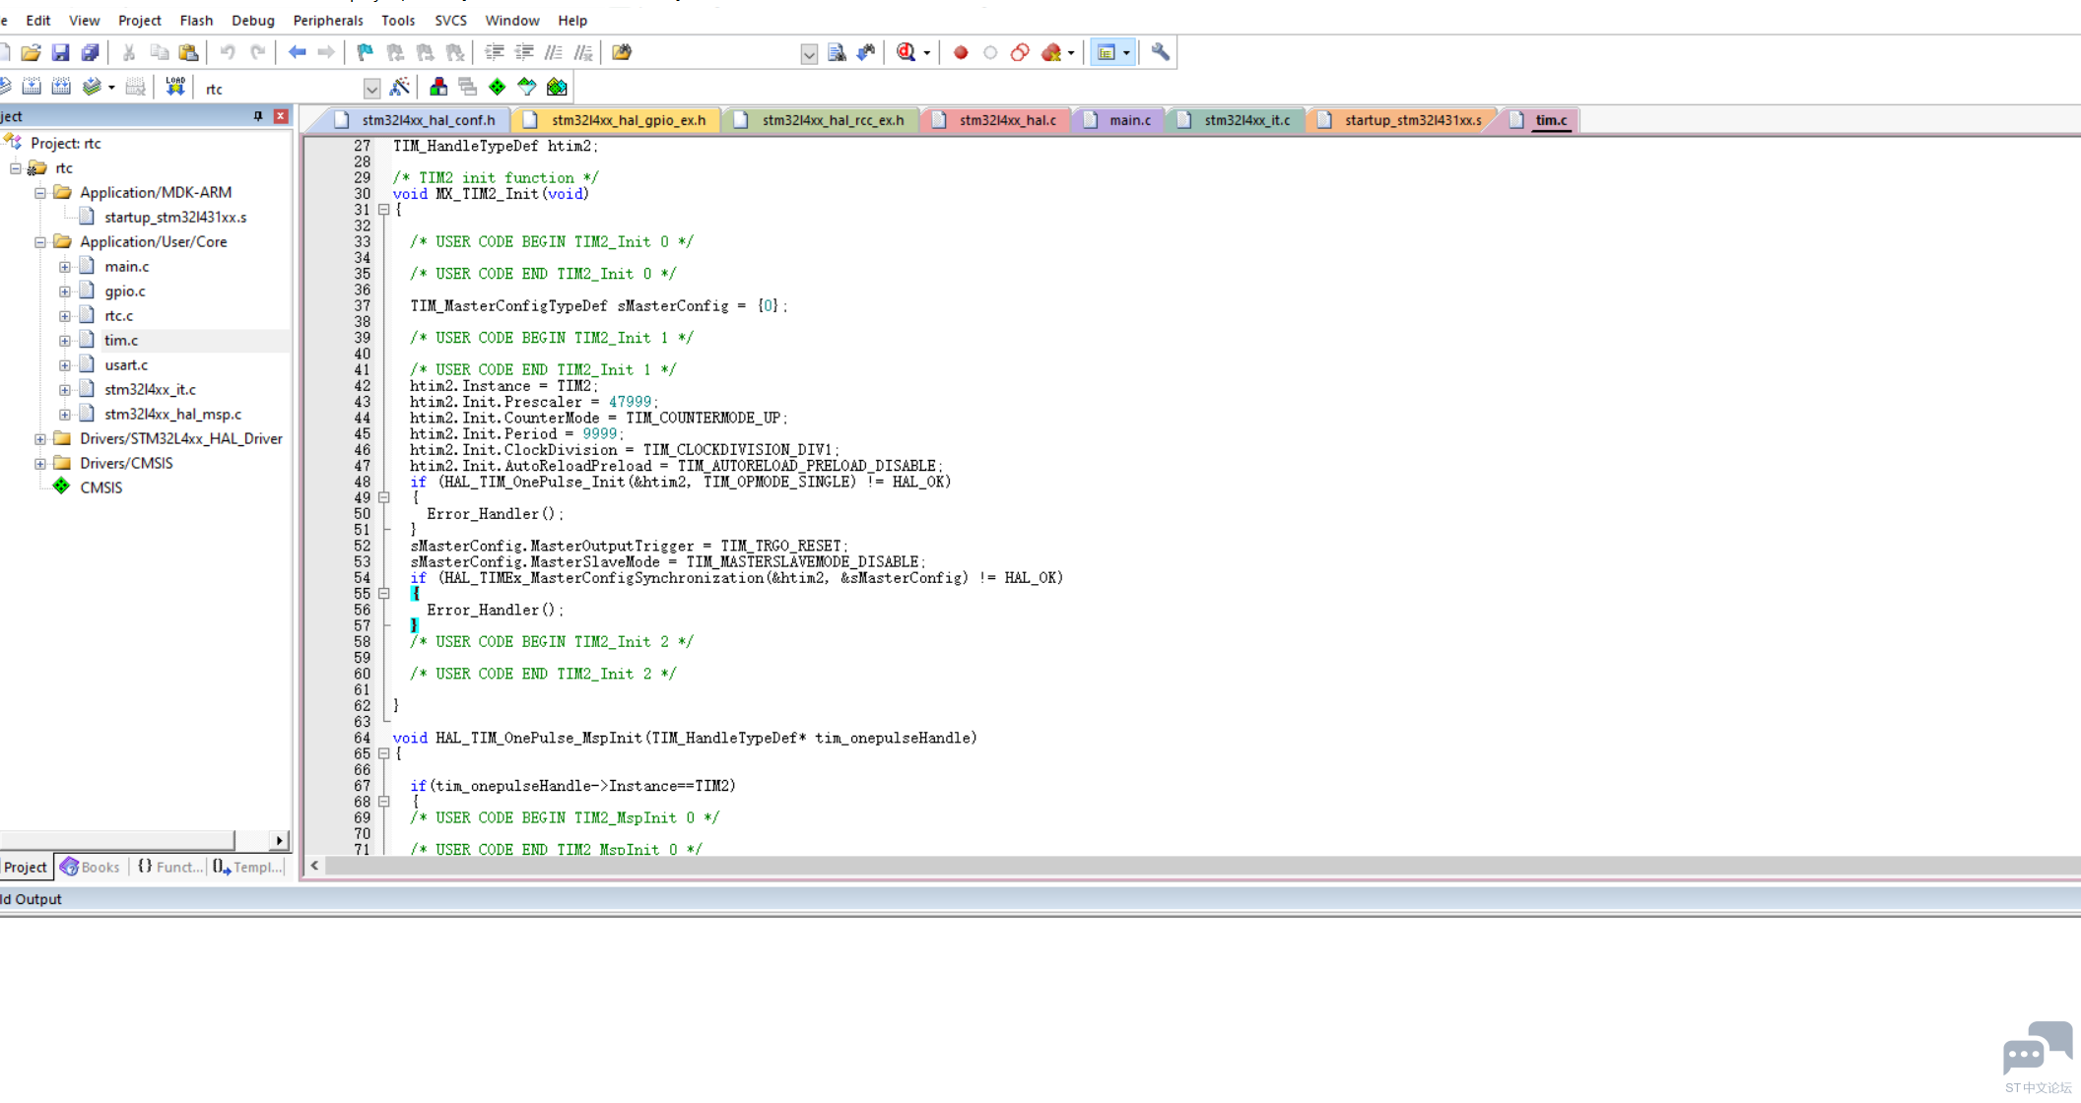Viewport: 2081px width, 1103px height.
Task: Uncomment the selected lines
Action: click(x=583, y=52)
